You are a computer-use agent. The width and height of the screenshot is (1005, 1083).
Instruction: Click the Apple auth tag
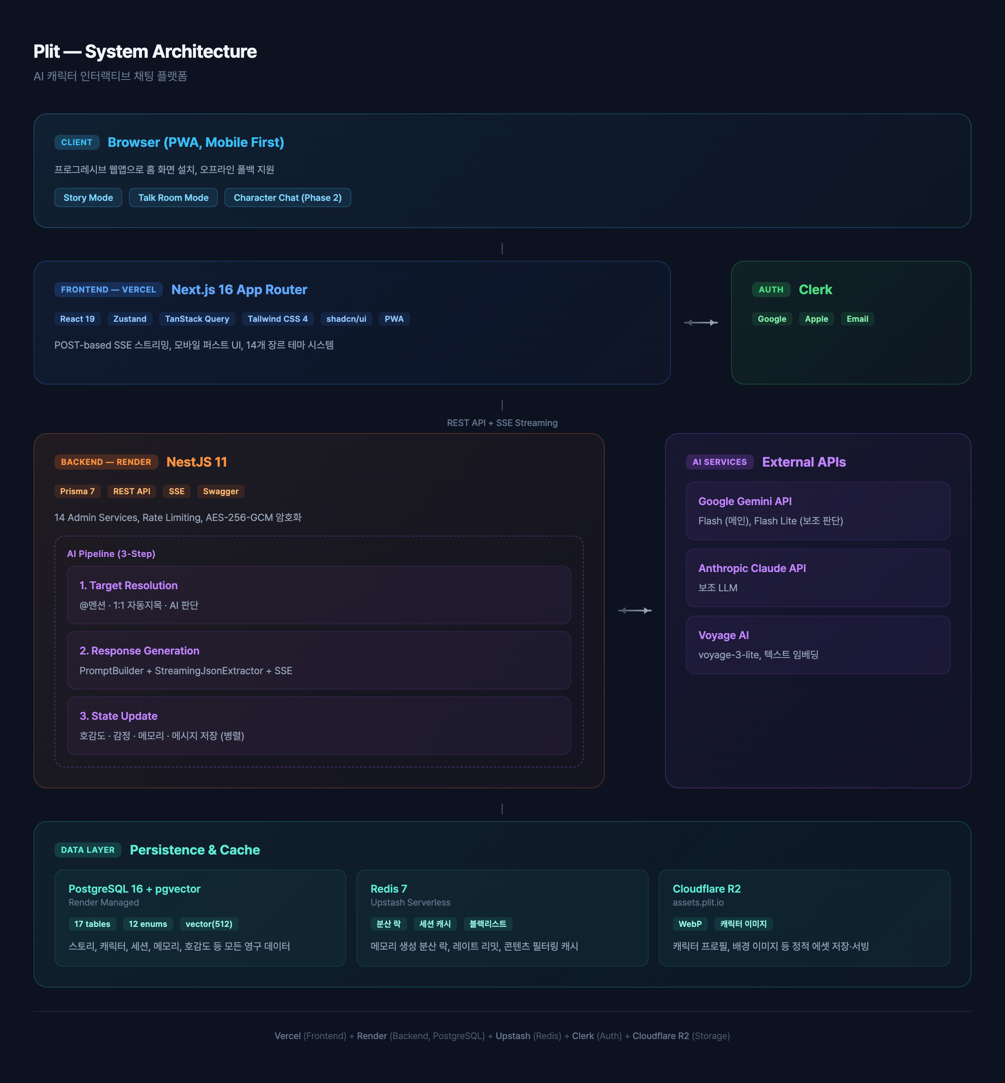point(816,319)
